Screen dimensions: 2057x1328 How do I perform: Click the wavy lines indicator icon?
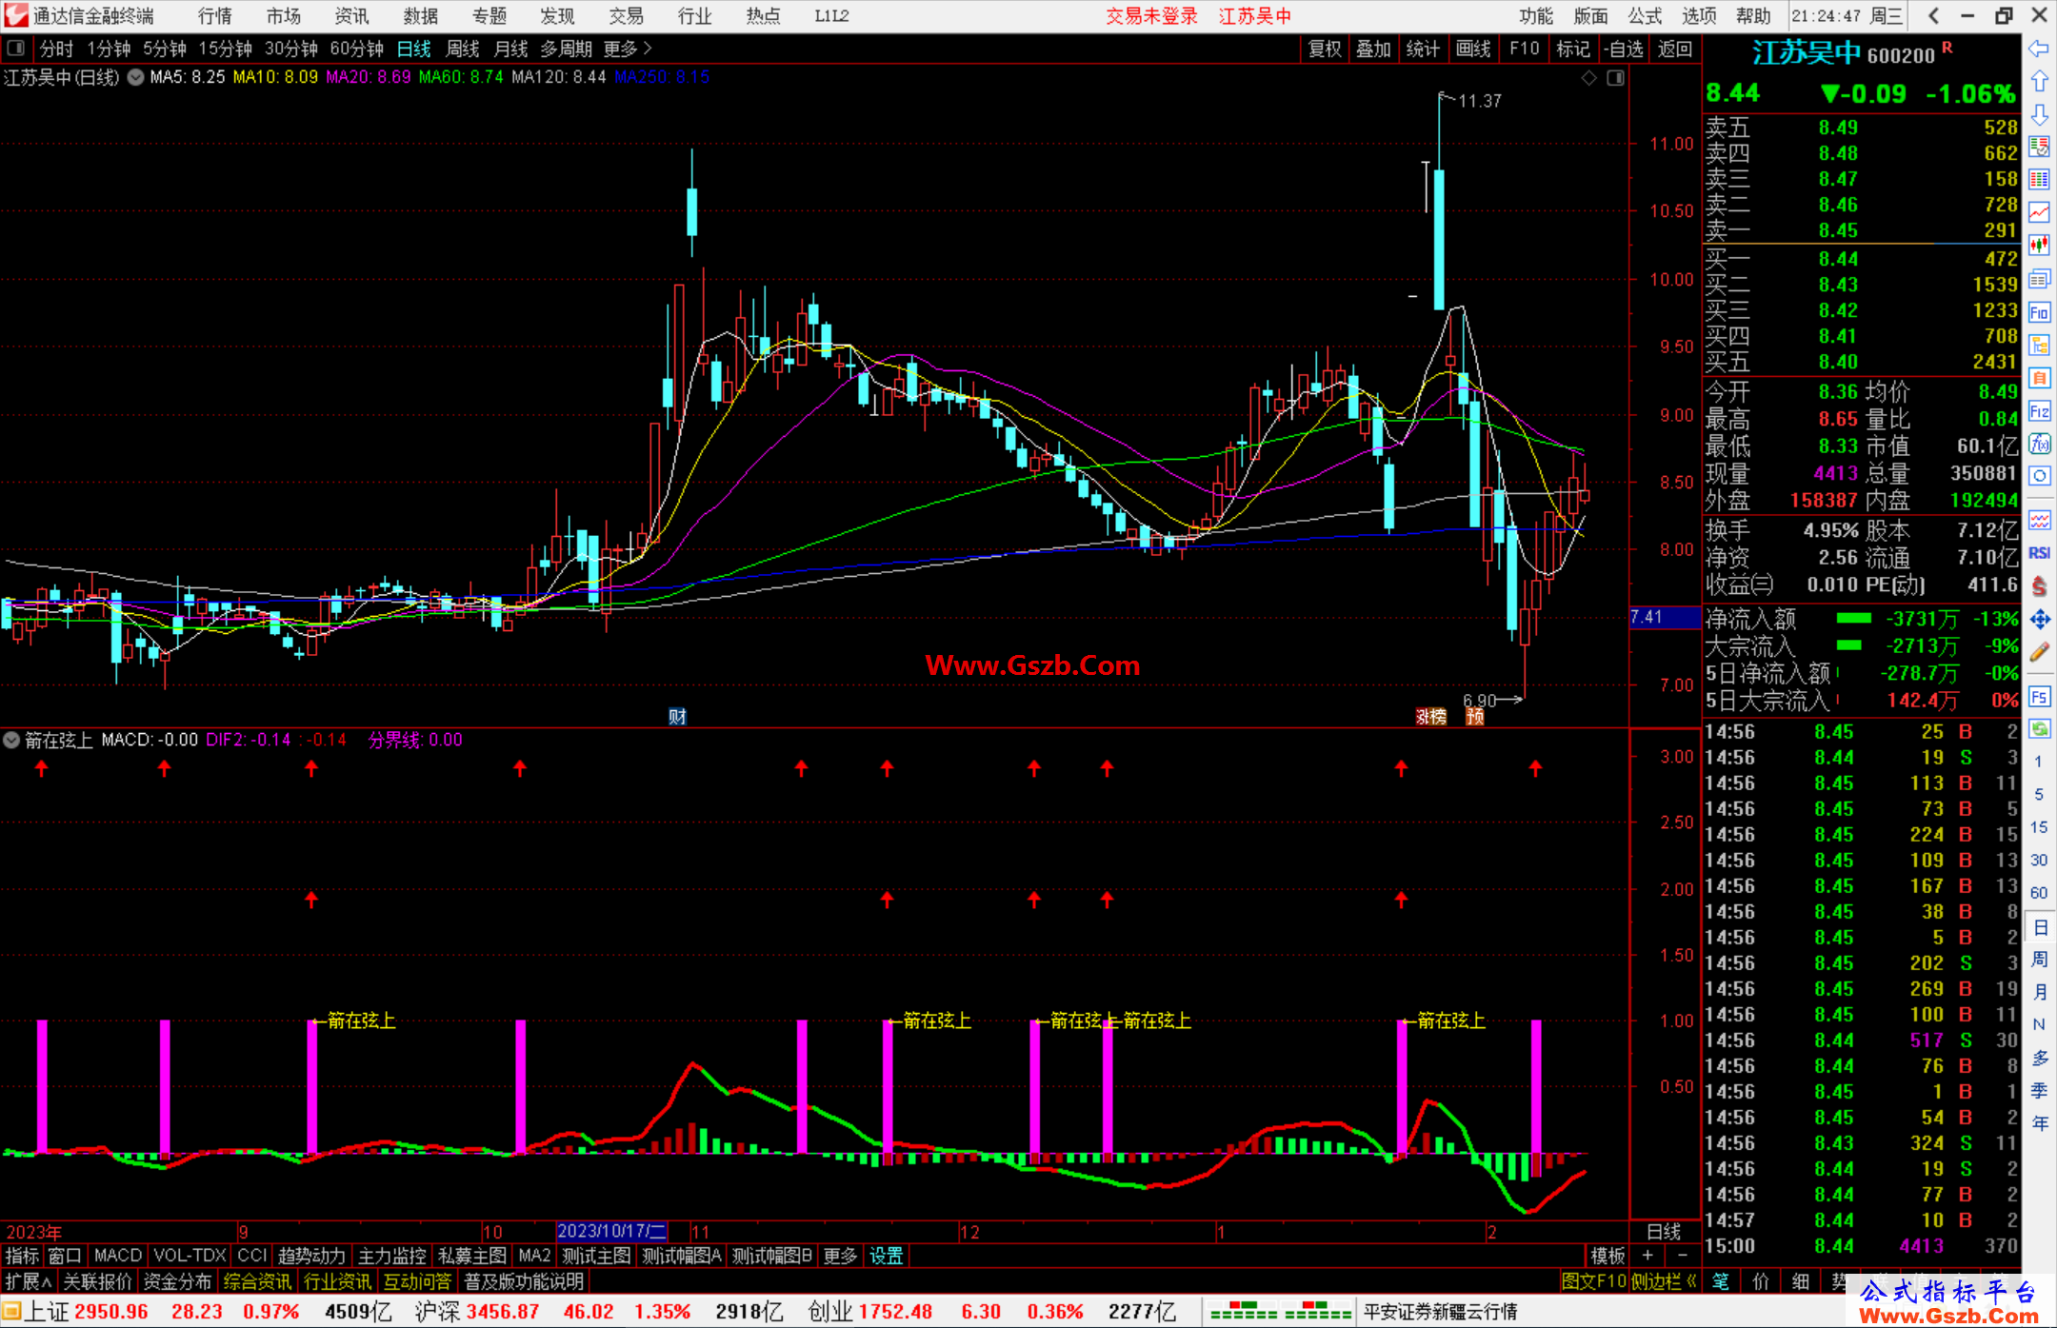[x=2039, y=520]
